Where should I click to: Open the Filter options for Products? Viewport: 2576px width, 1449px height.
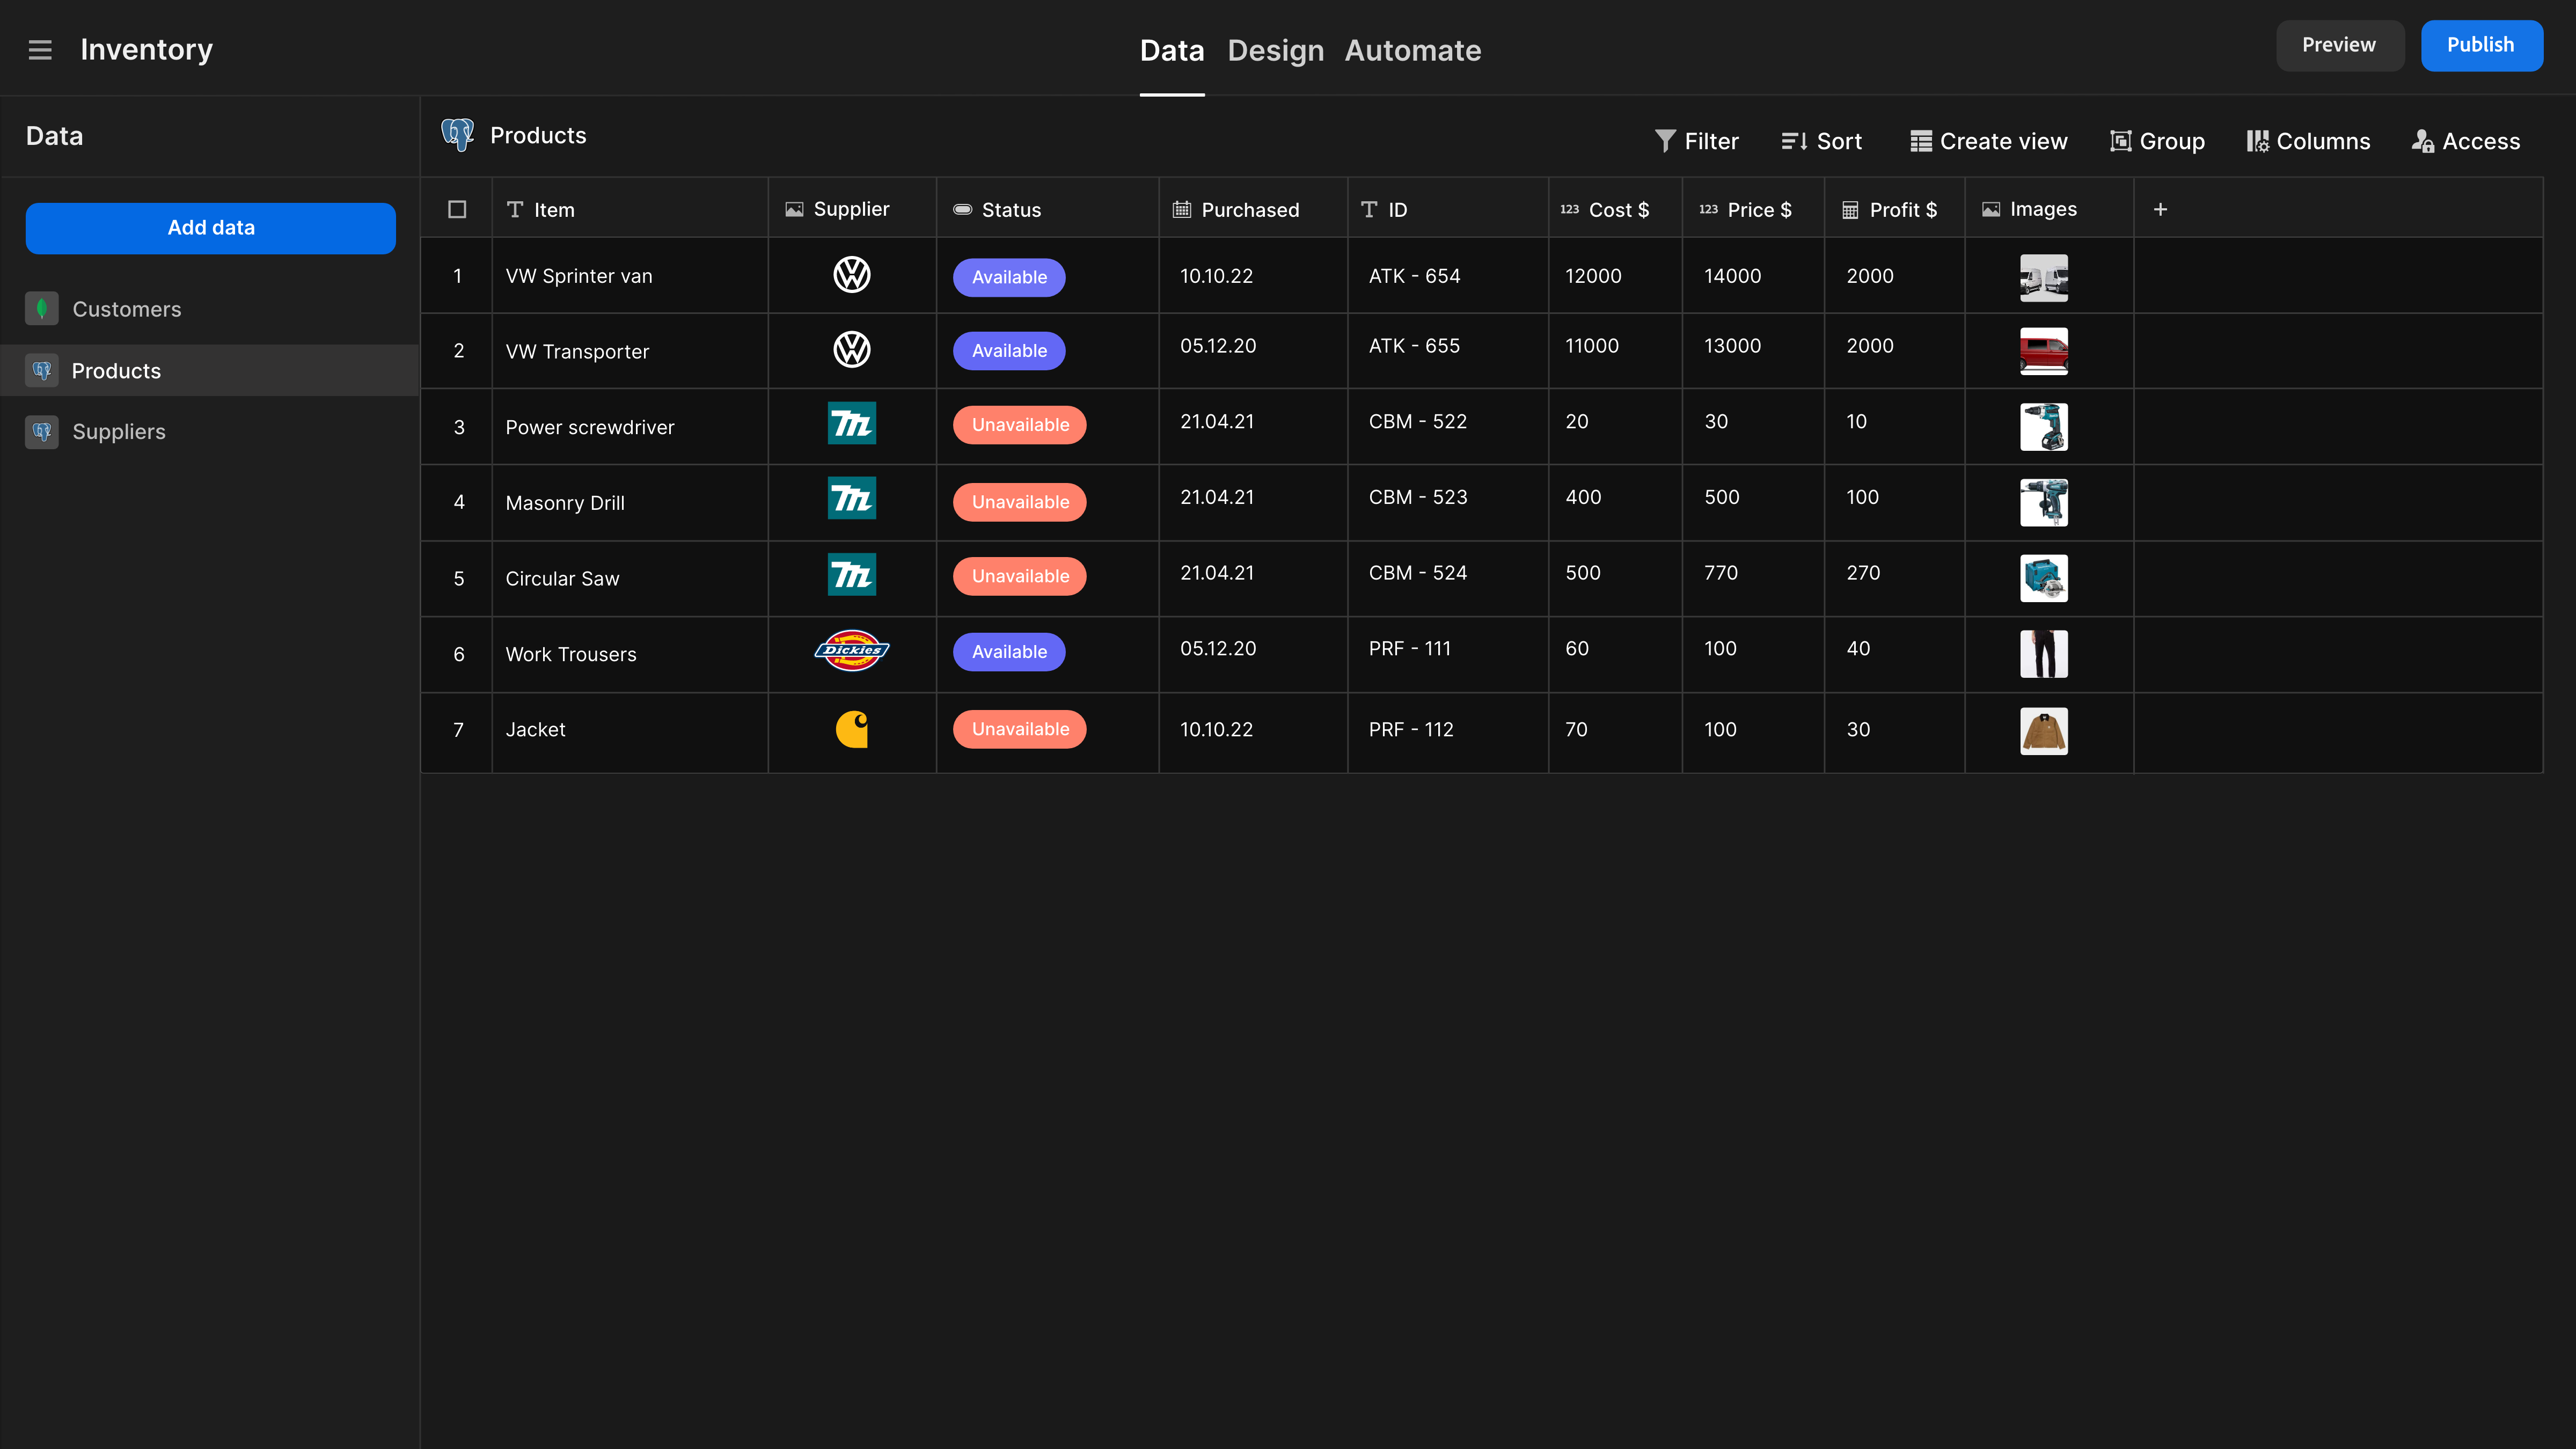tap(1697, 140)
